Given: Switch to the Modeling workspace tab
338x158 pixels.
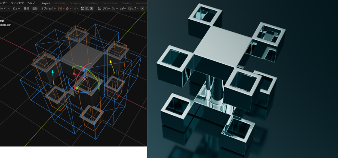Looking at the screenshot, I should coord(60,3).
